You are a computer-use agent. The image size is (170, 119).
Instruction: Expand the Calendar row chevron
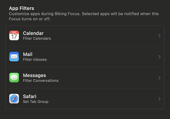pos(159,36)
